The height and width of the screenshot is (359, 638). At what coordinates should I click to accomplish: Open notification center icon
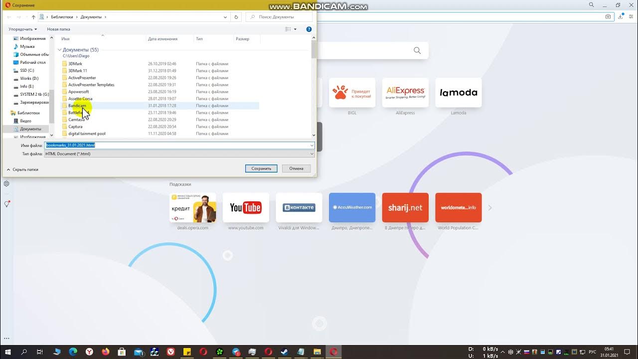[628, 352]
